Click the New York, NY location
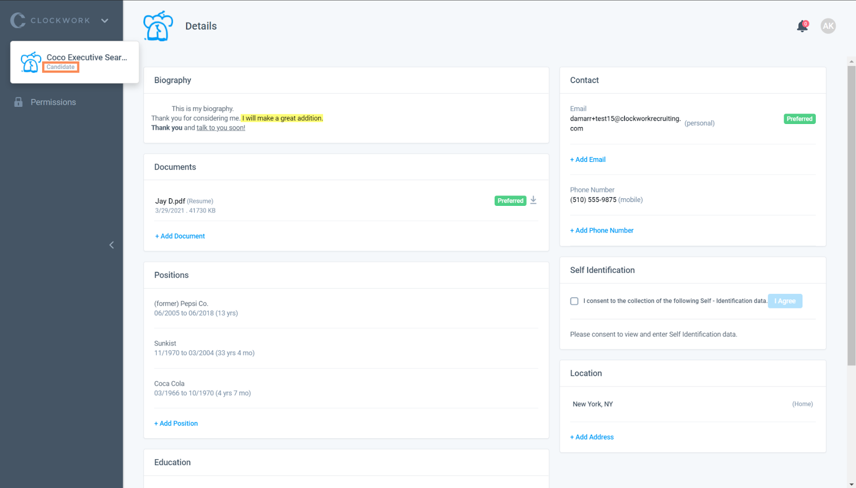This screenshot has height=488, width=856. (x=593, y=404)
